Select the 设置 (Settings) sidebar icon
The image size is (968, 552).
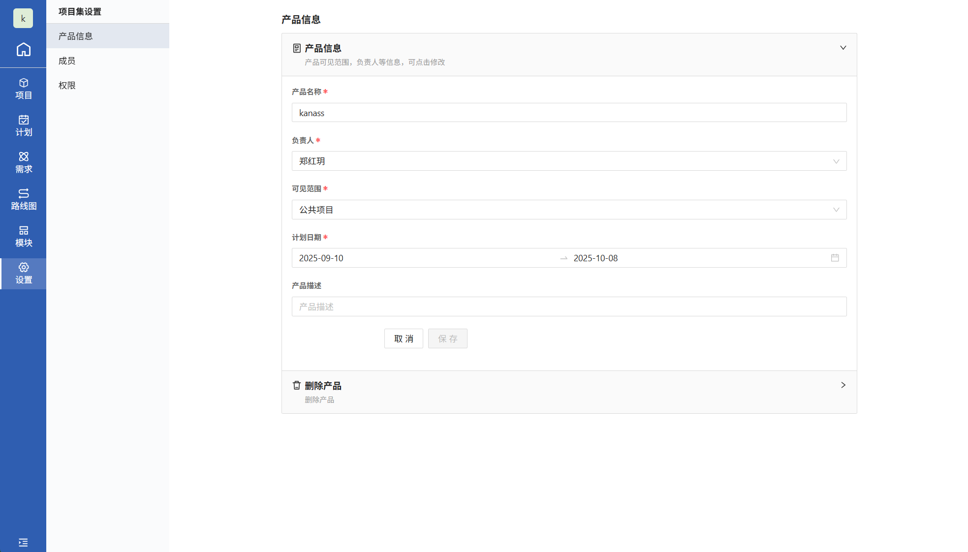[23, 273]
